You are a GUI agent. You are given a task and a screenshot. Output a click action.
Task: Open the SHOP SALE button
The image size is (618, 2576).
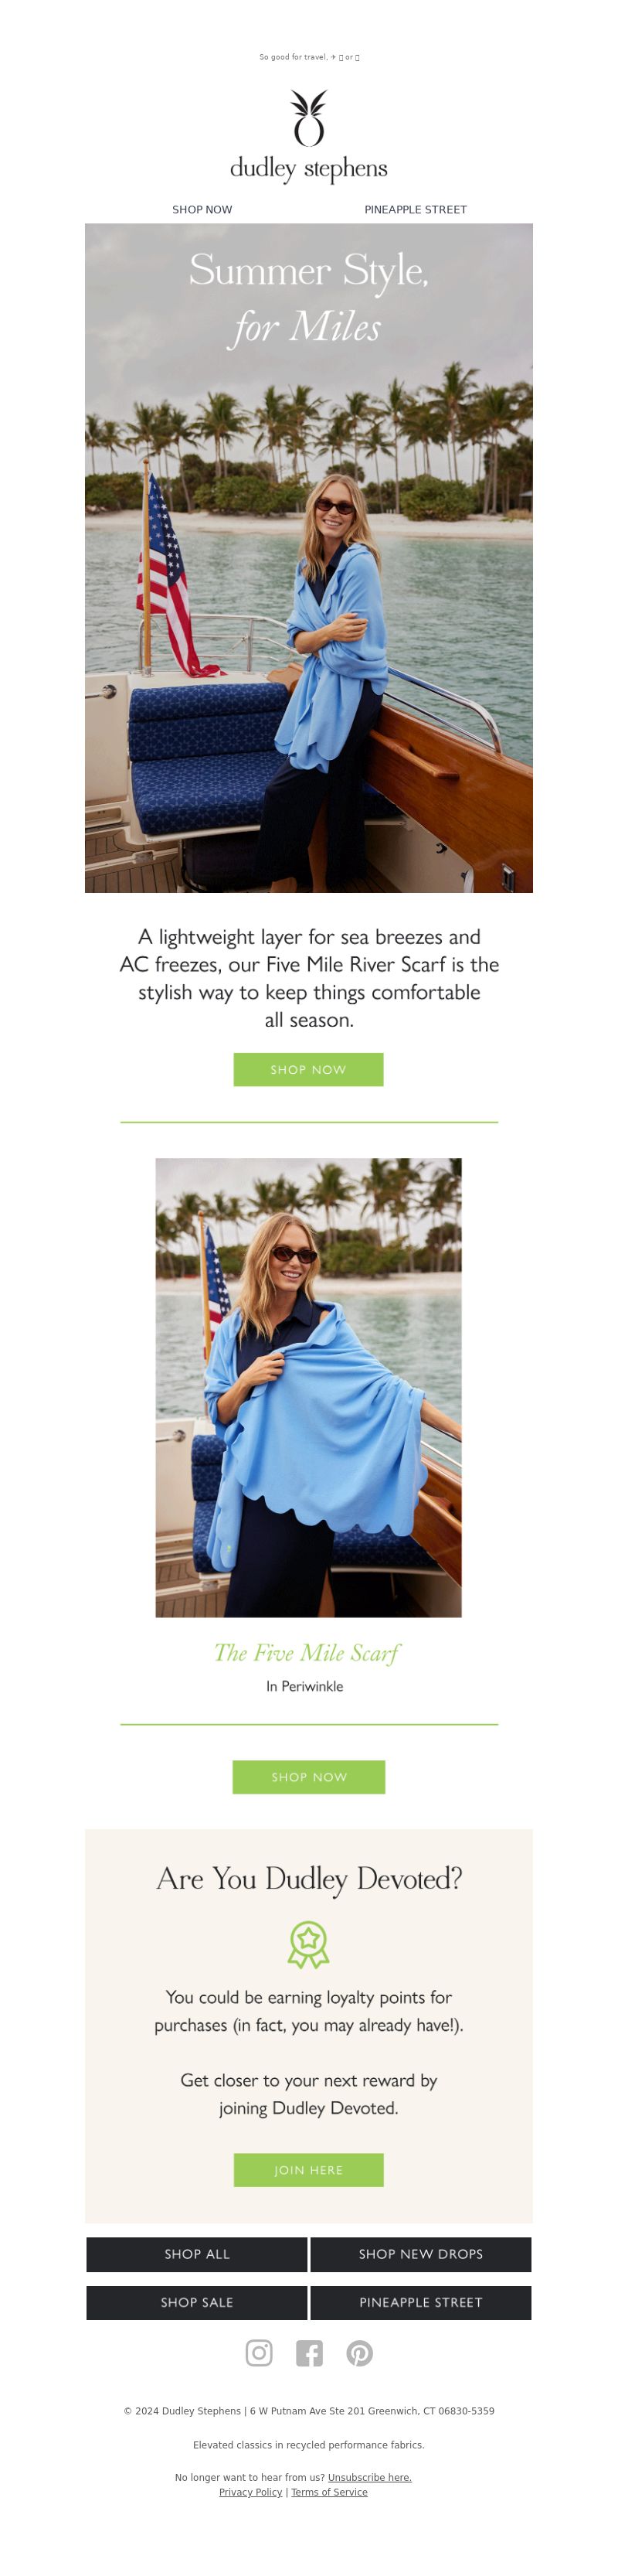point(197,2302)
